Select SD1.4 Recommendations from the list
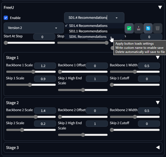 tap(94, 26)
